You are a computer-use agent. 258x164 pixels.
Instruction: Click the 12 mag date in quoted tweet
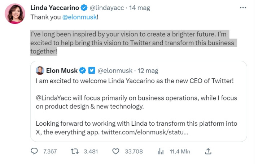click(148, 70)
